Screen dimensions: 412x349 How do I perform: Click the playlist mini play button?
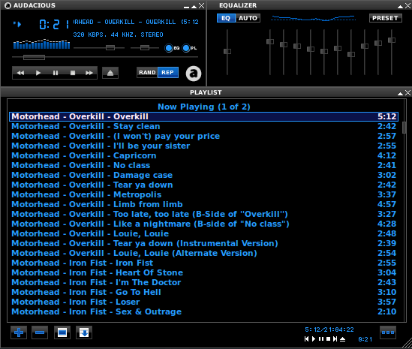coord(313,339)
